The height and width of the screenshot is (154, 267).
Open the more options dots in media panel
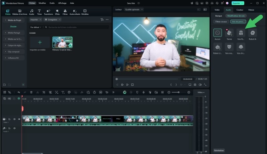pos(107,20)
